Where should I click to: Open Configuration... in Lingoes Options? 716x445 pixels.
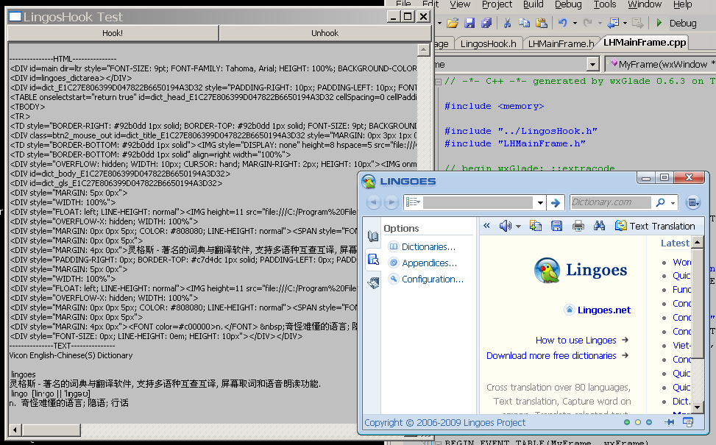[x=433, y=280]
